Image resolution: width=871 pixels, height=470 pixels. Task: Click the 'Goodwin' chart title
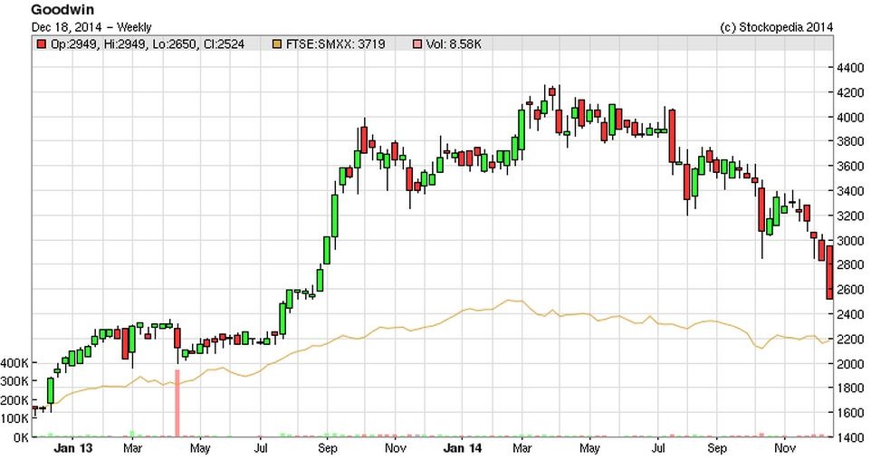(x=62, y=9)
